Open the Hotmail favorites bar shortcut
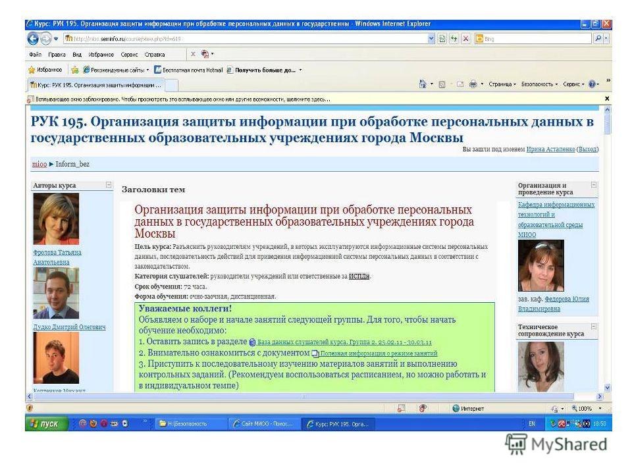Screen dimensions: 632x474 (188, 70)
